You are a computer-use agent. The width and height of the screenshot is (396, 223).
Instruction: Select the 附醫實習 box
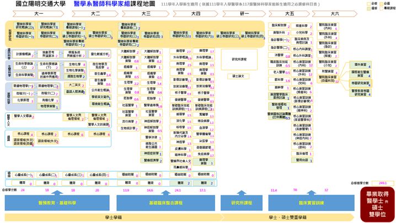pyautogui.click(x=328, y=72)
